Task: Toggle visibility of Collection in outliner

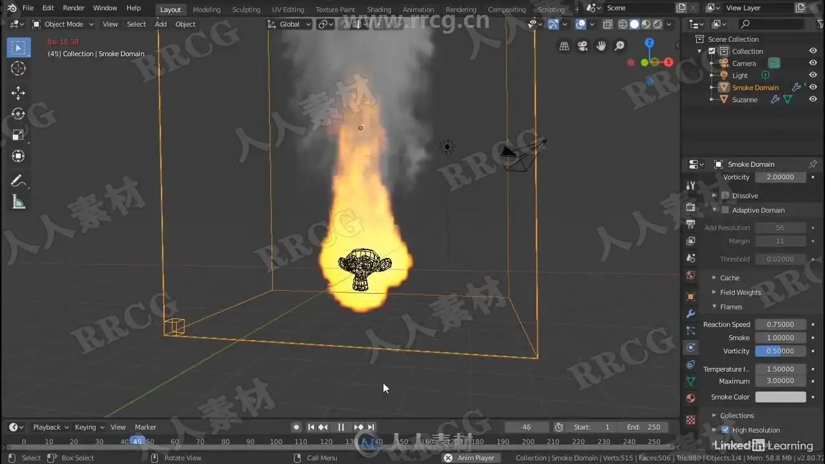Action: (x=813, y=51)
